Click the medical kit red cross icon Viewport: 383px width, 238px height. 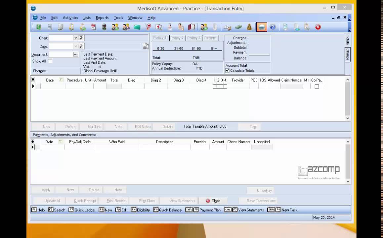[159, 27]
